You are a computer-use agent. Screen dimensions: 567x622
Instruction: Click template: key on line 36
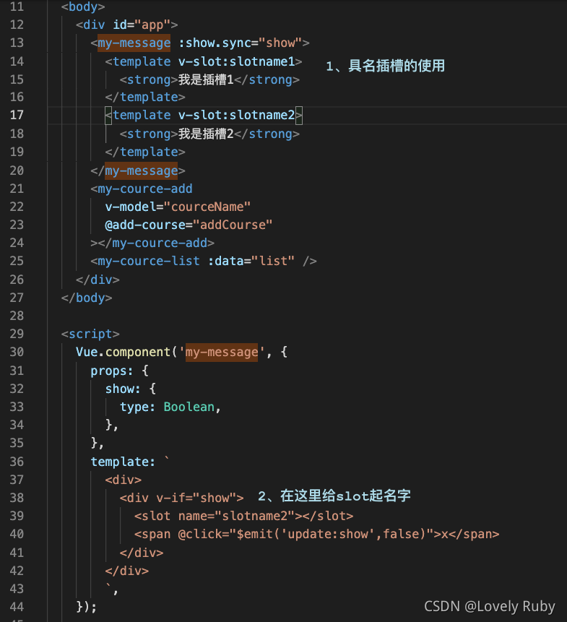click(x=123, y=462)
